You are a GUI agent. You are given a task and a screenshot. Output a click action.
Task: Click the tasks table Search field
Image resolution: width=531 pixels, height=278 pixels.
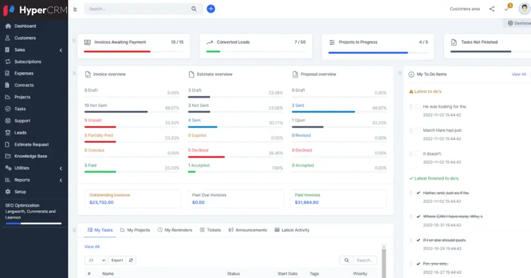pos(365,260)
